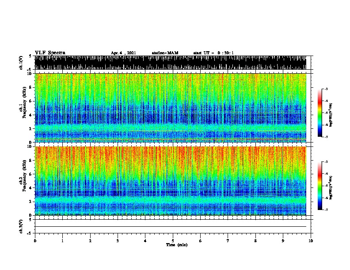Click the ch.2 color scale bar
This screenshot has height=270, width=350.
tap(320, 186)
